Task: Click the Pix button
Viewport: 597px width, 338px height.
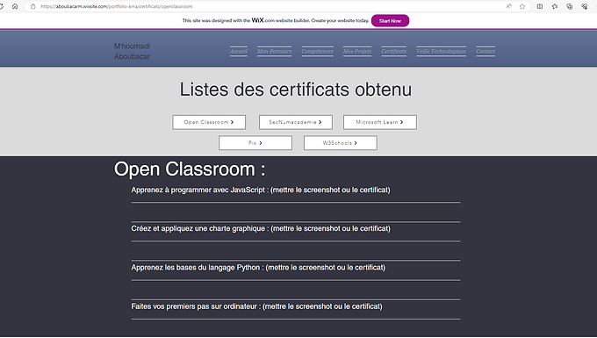Action: (255, 143)
